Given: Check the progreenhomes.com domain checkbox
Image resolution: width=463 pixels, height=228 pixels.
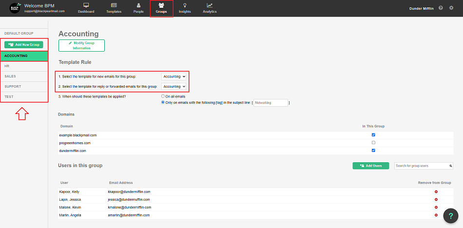Looking at the screenshot, I should pos(373,143).
